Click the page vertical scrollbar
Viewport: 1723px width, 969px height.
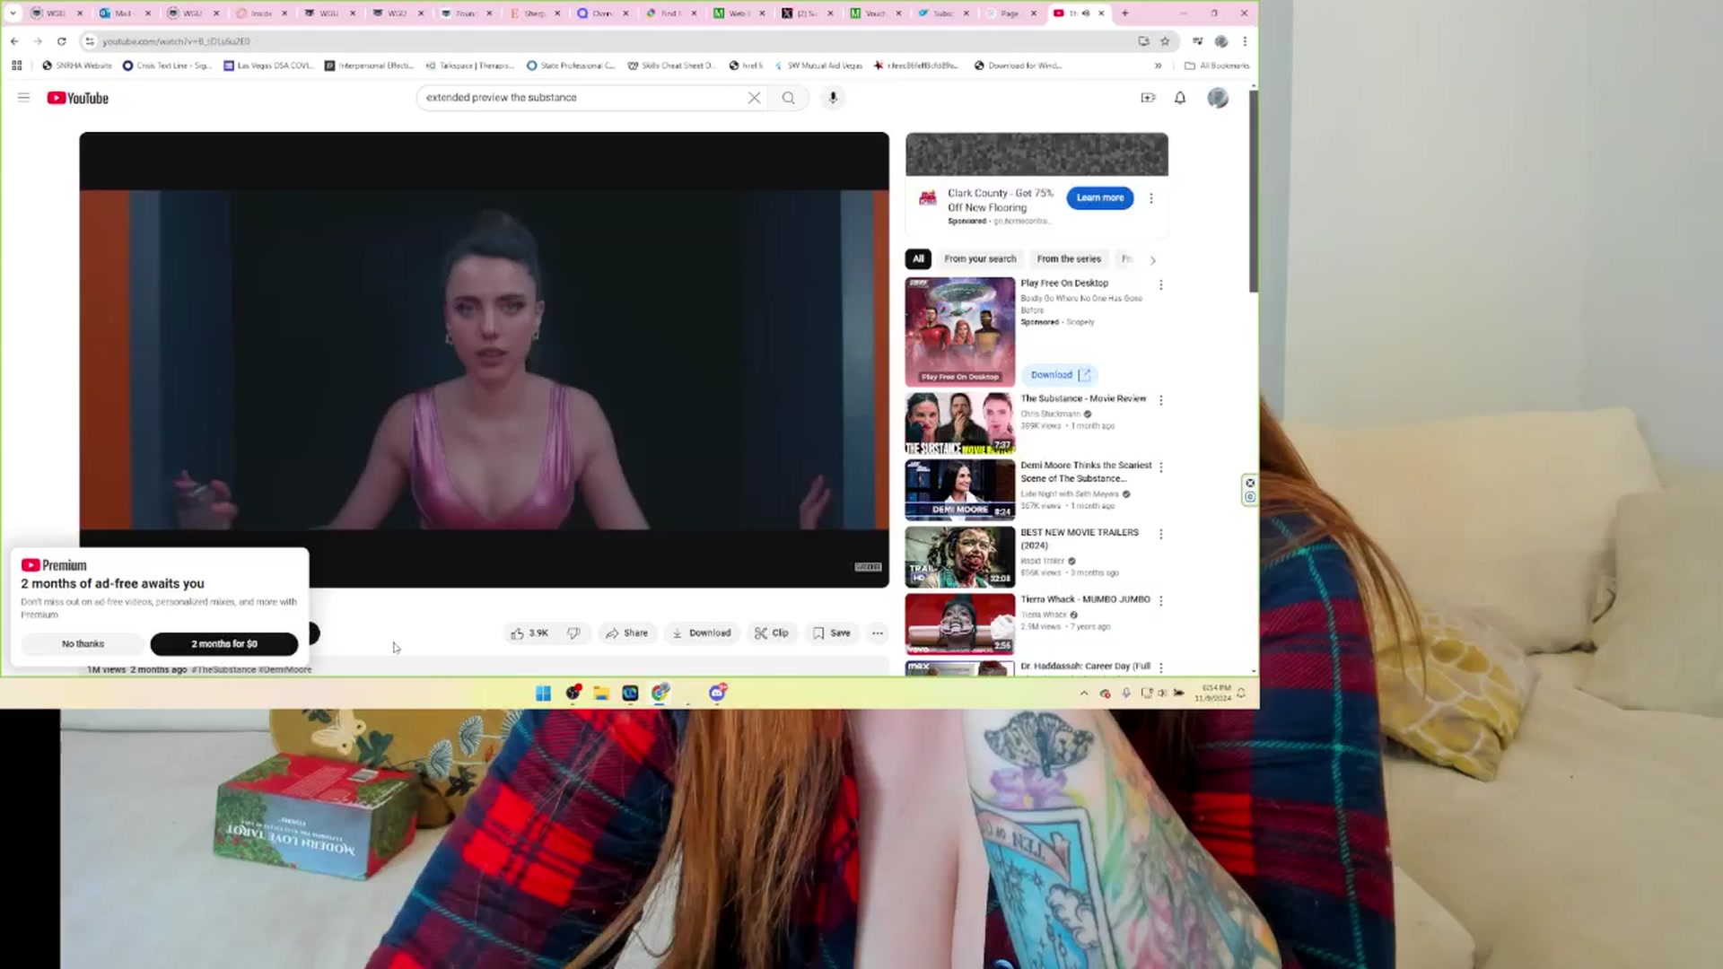tap(1254, 190)
